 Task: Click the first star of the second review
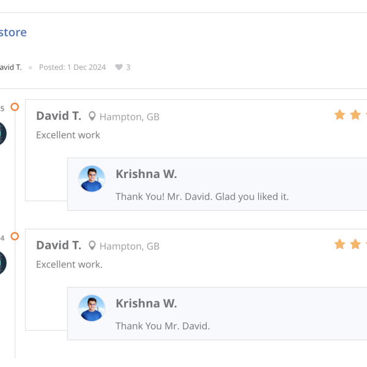click(339, 244)
